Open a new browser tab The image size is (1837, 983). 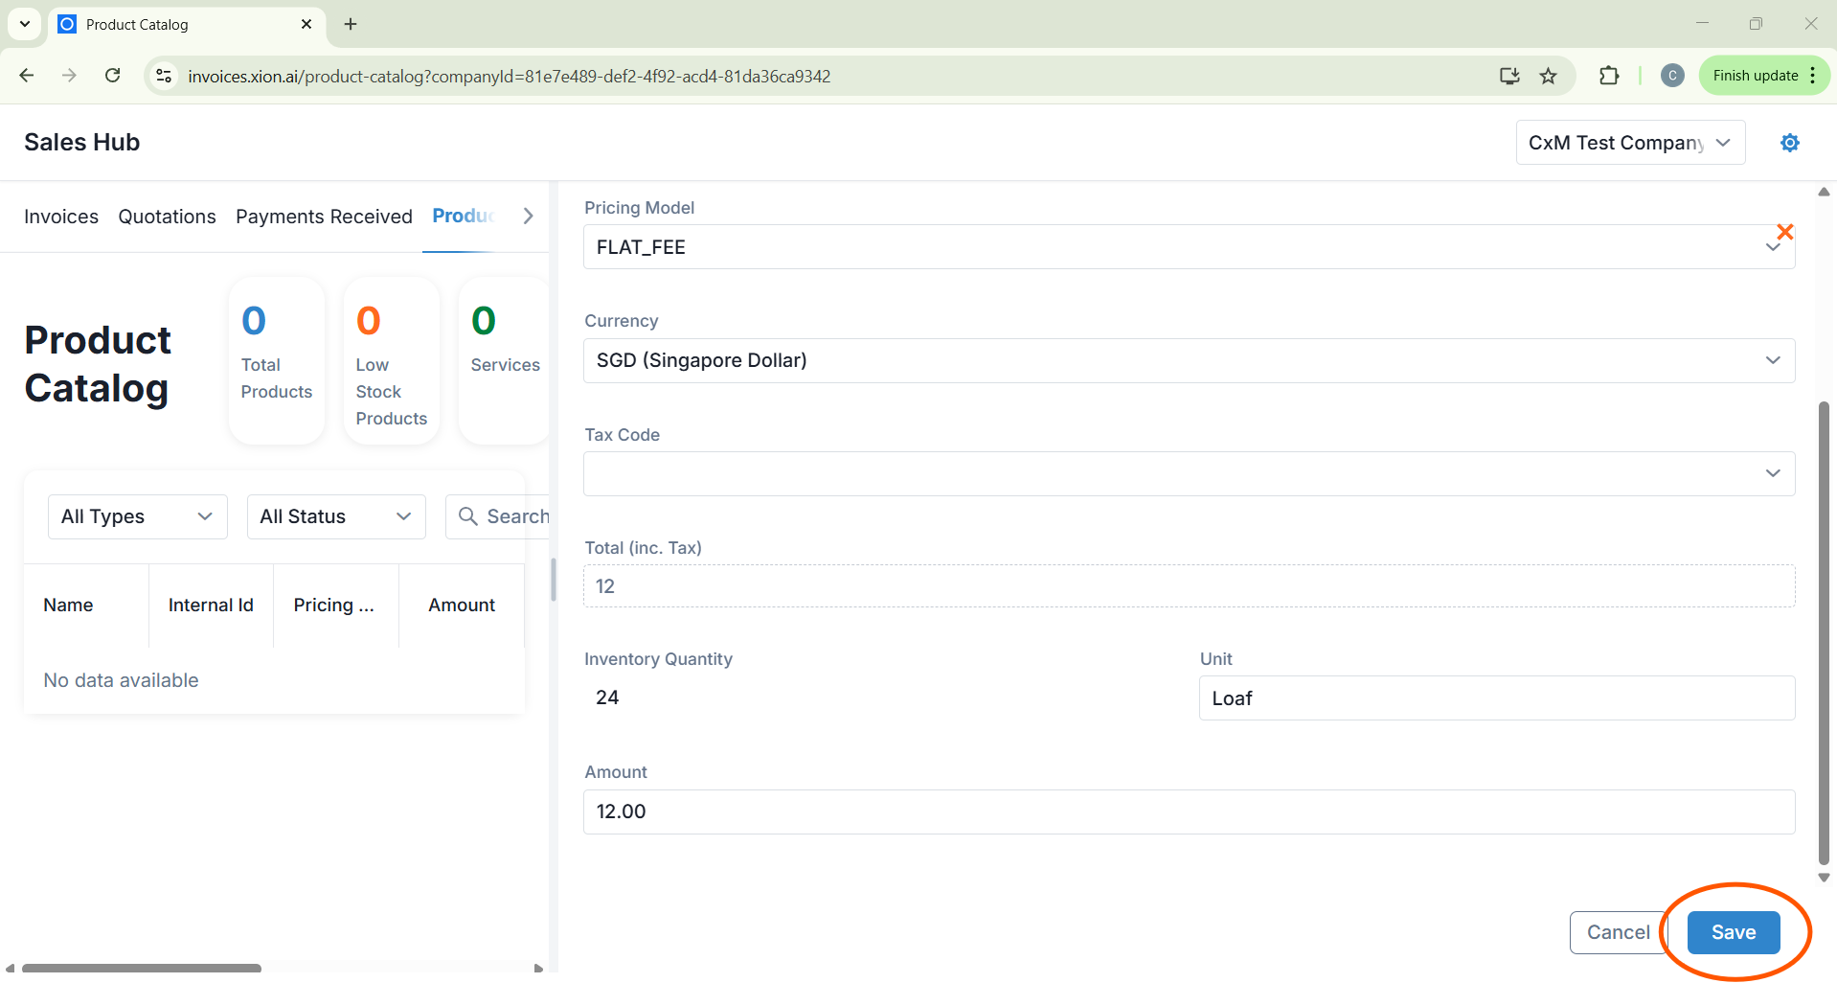(351, 24)
